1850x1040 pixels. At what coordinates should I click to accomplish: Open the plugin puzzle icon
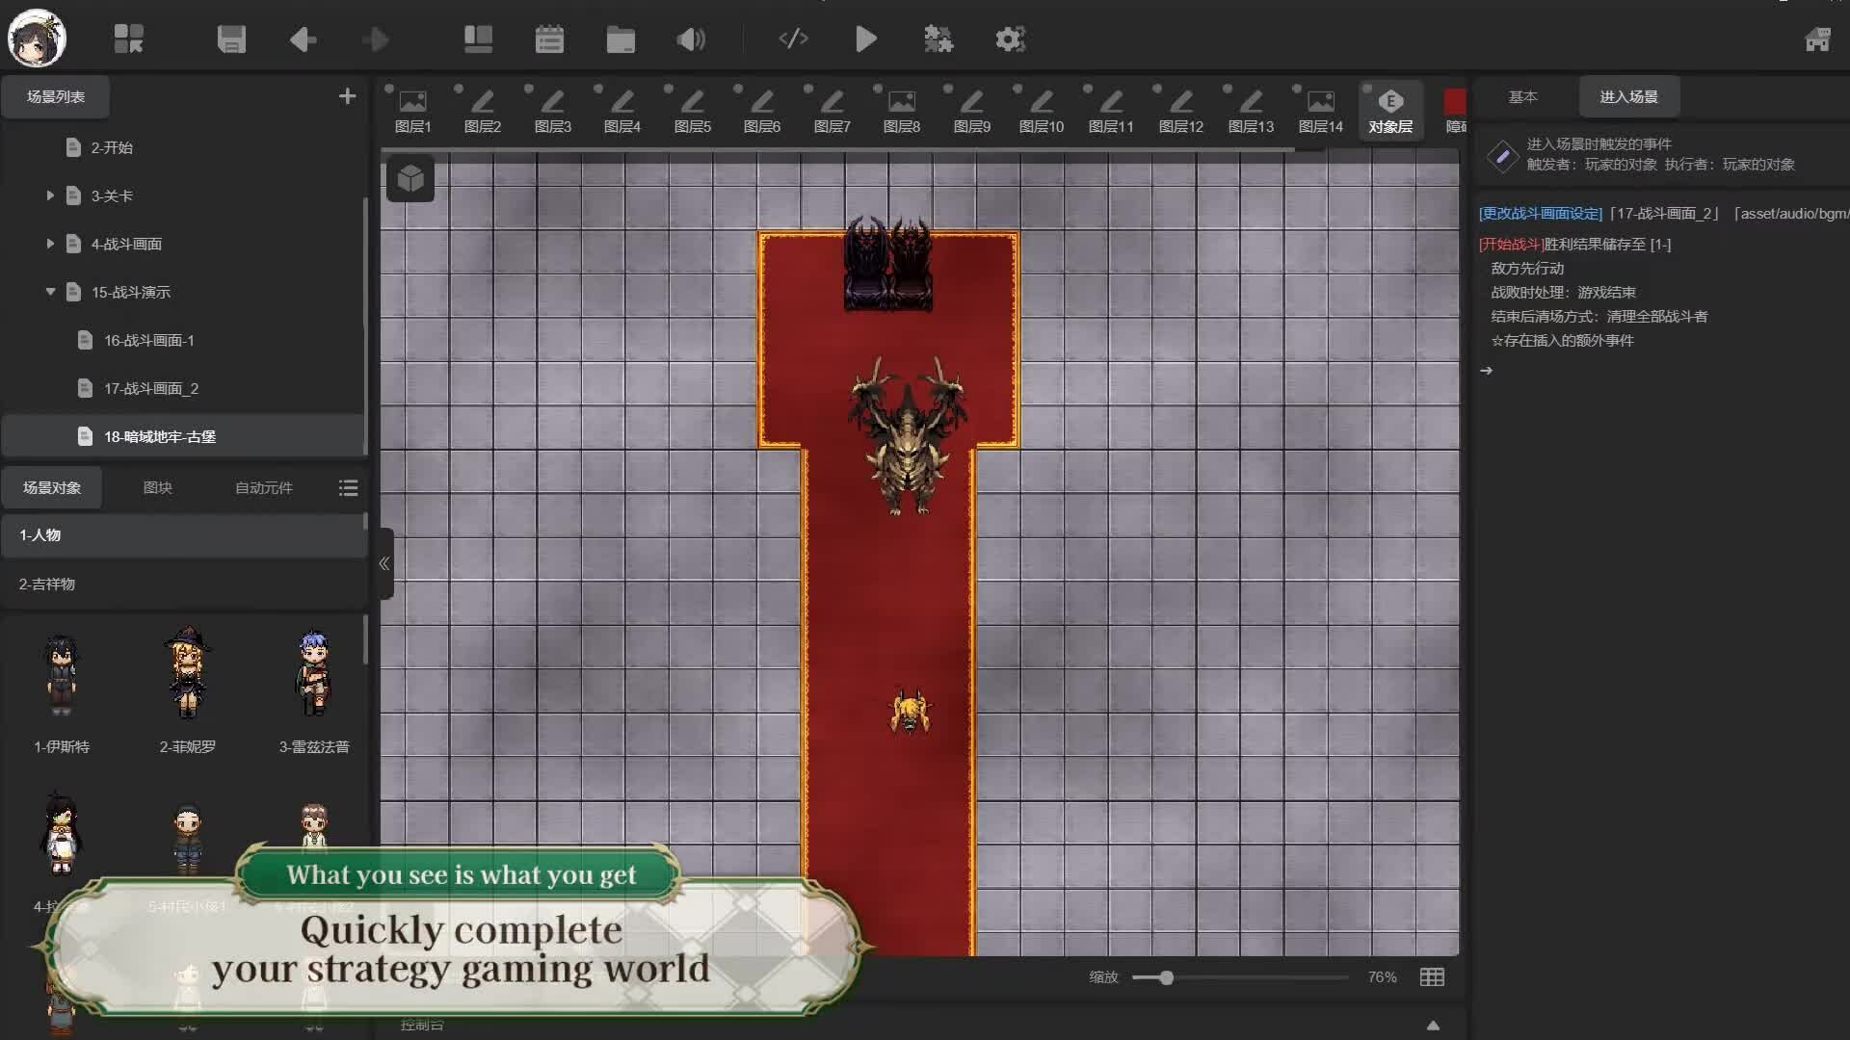(938, 39)
